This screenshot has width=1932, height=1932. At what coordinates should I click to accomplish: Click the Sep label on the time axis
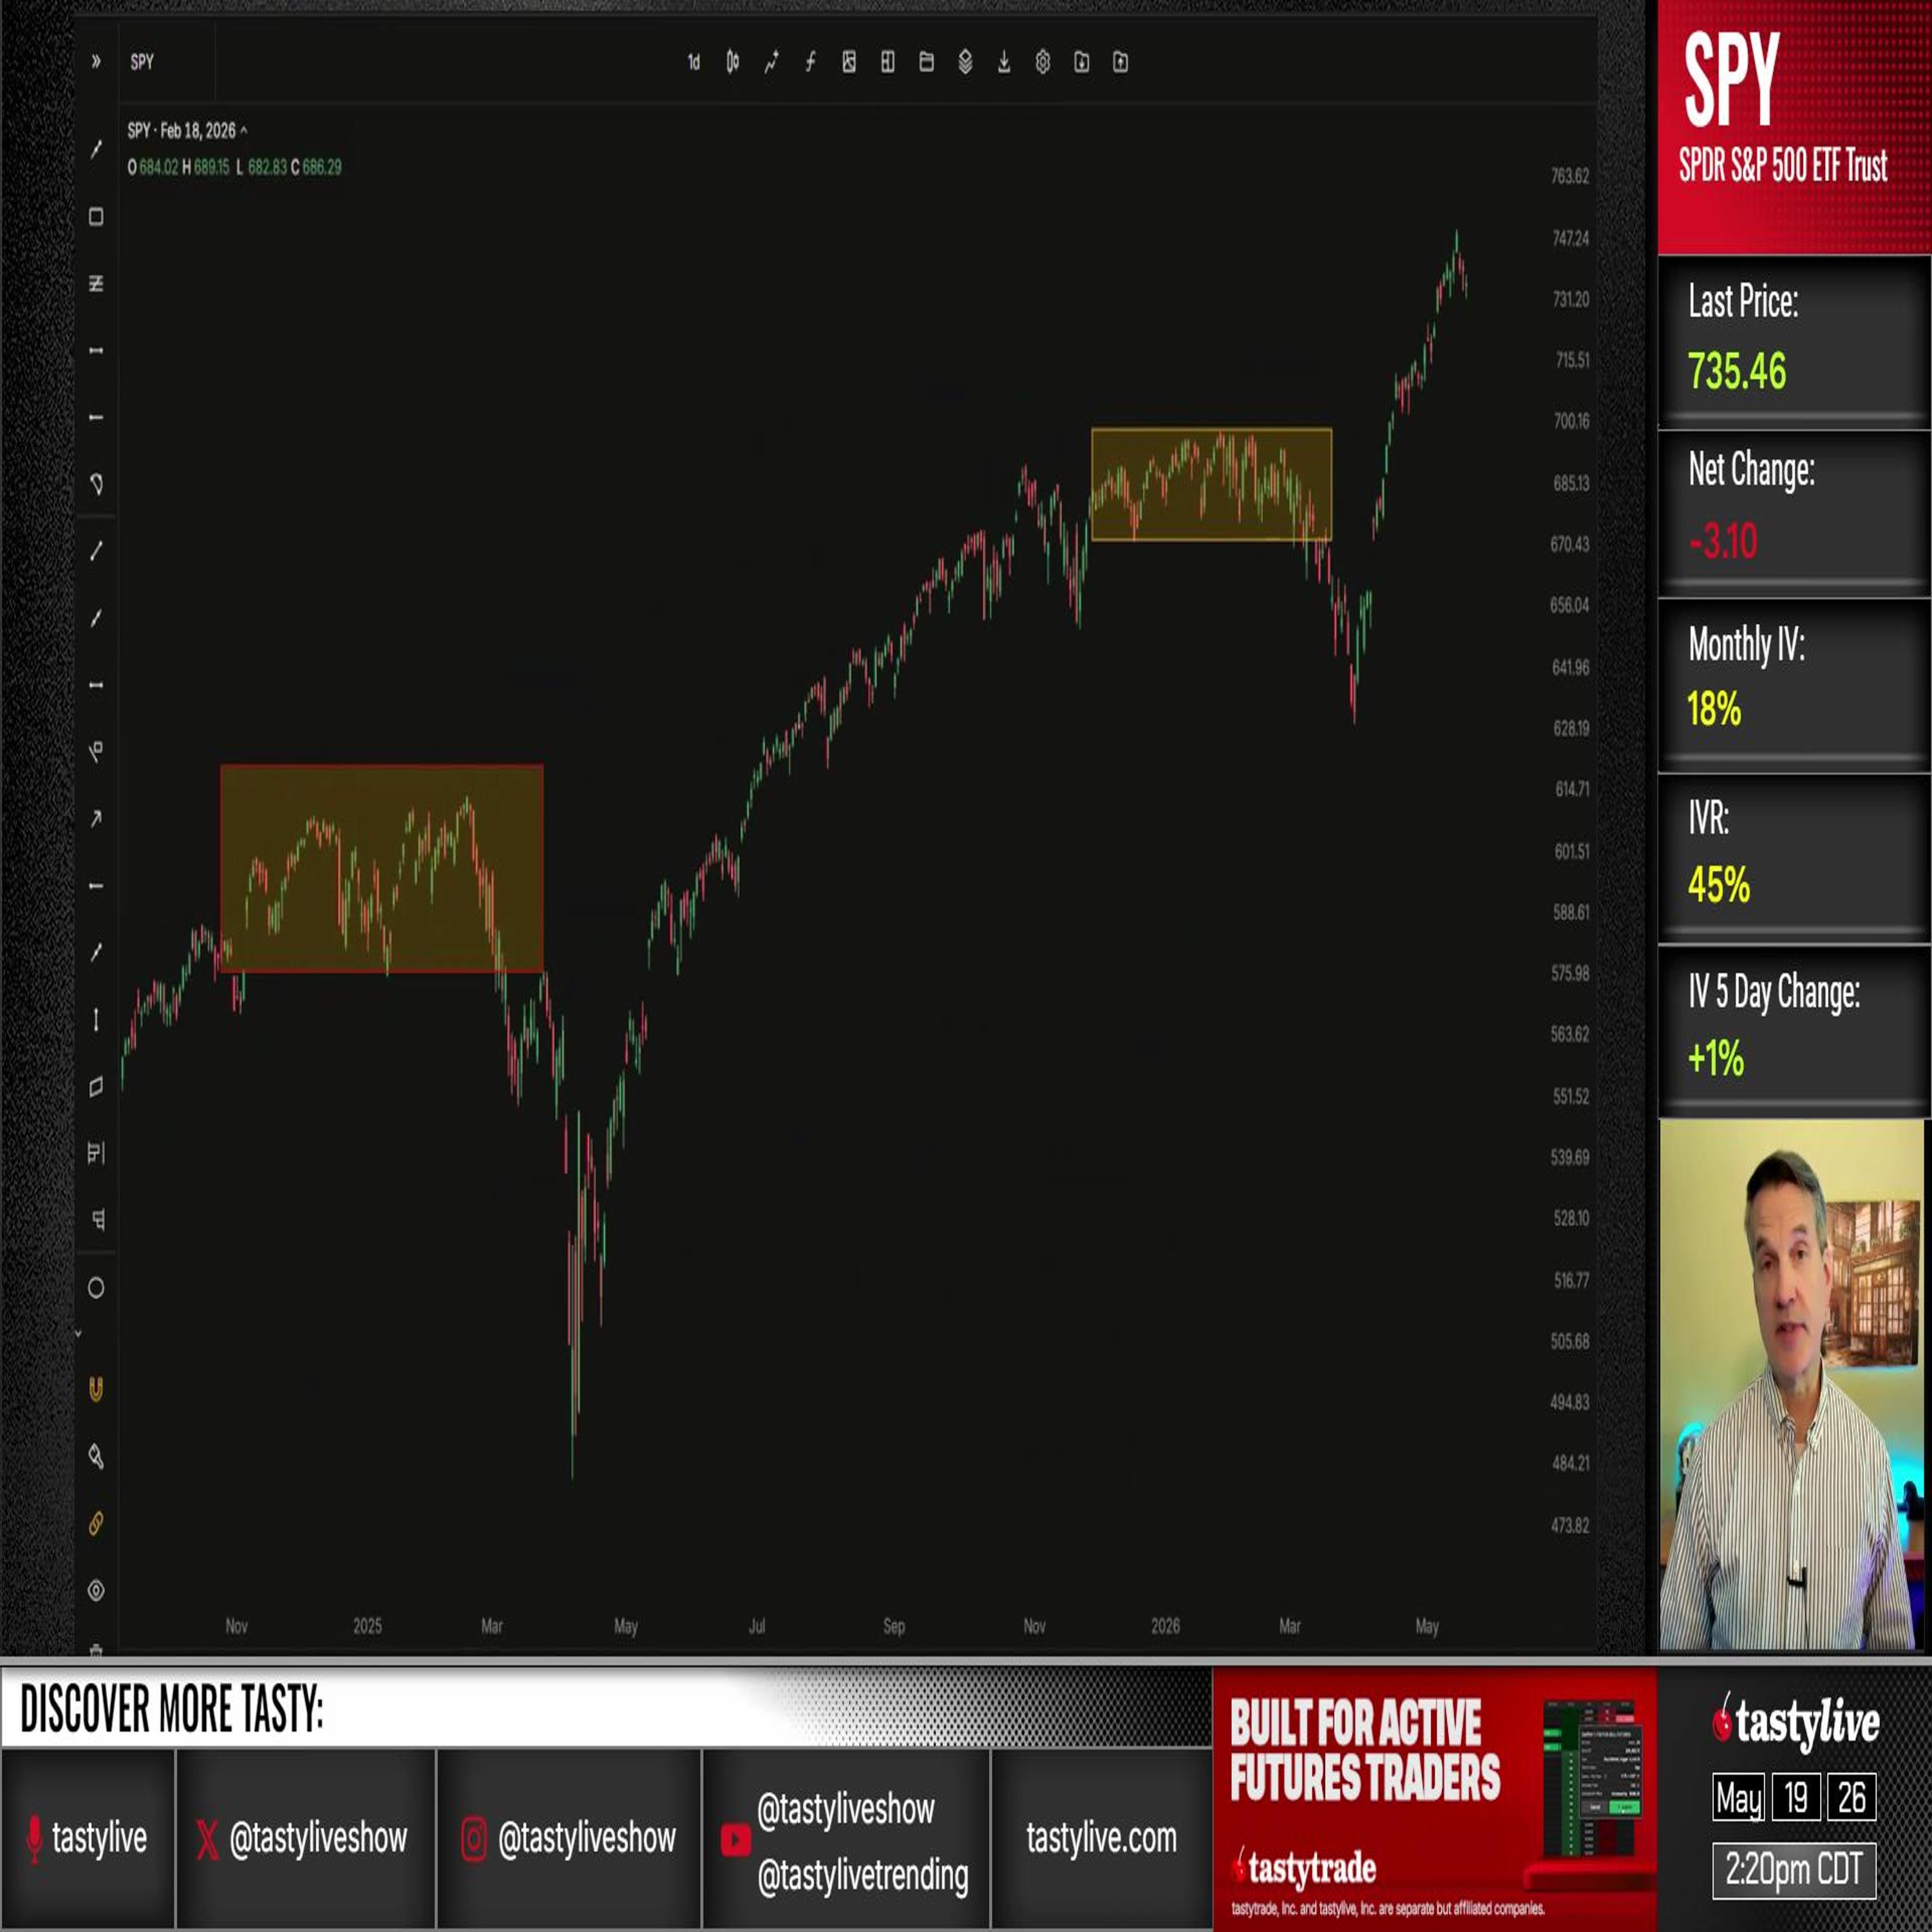pos(894,1626)
